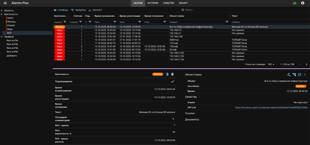Screen dimensions: 310x145
Task: Toggle the filter icon in the Критичность column
Action: click(65, 22)
